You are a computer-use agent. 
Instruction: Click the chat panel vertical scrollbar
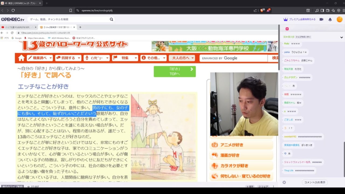(x=344, y=159)
